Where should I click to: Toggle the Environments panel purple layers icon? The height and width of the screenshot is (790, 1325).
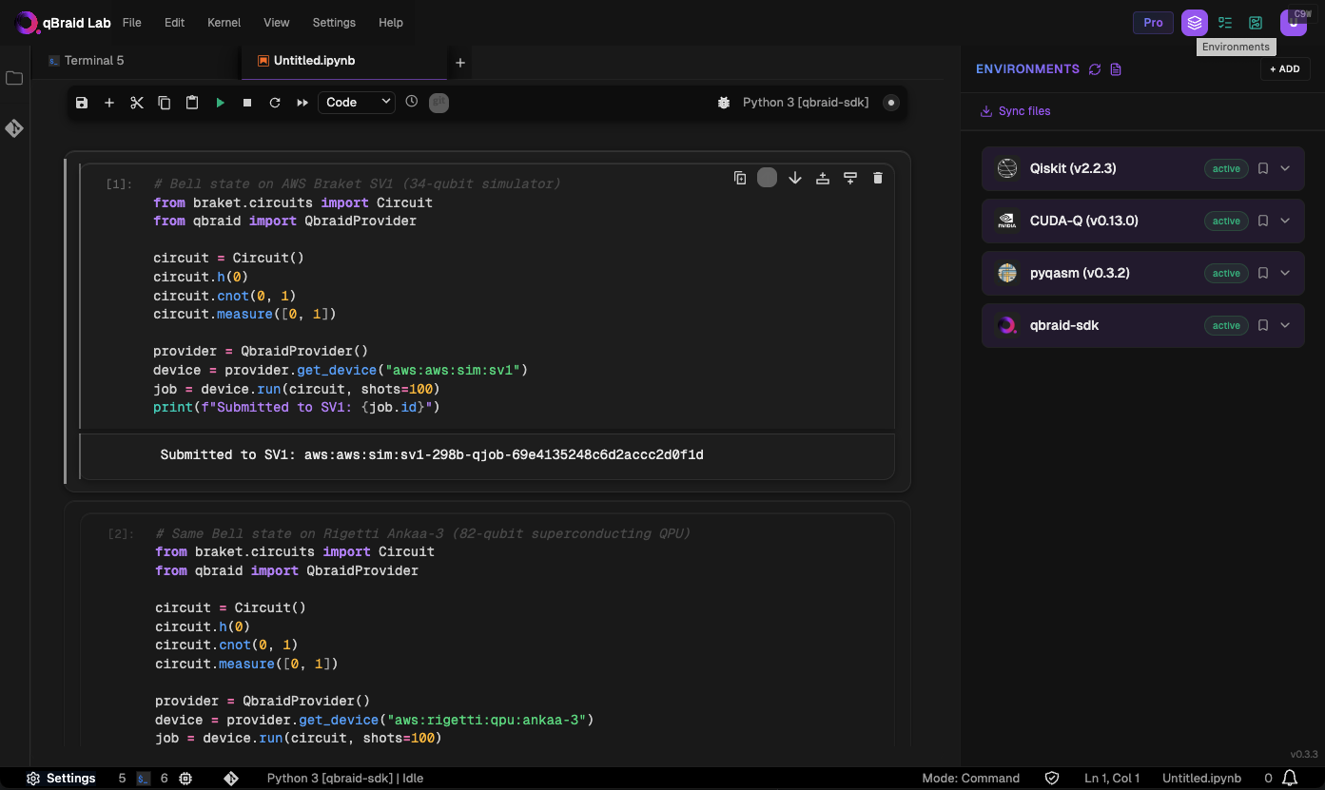click(1195, 23)
